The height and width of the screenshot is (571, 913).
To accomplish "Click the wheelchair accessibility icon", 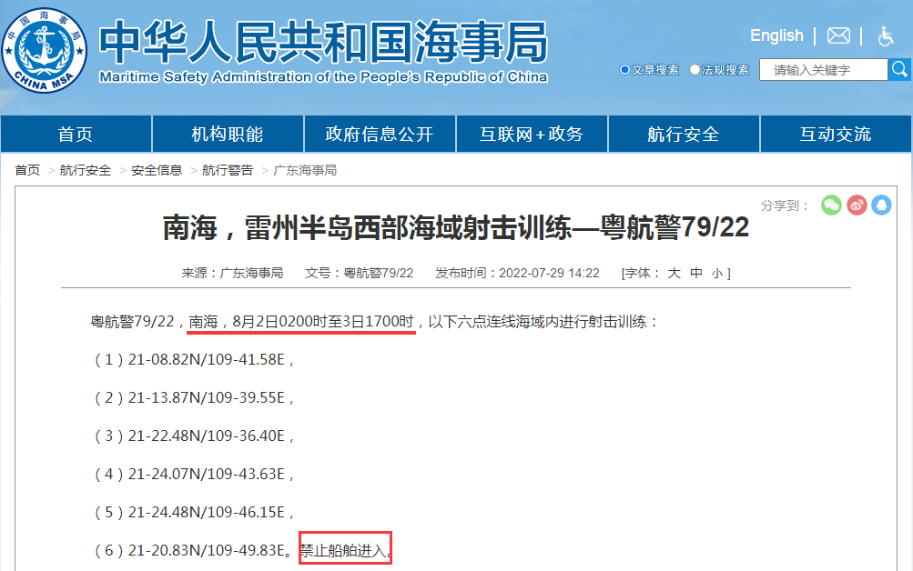I will click(886, 36).
